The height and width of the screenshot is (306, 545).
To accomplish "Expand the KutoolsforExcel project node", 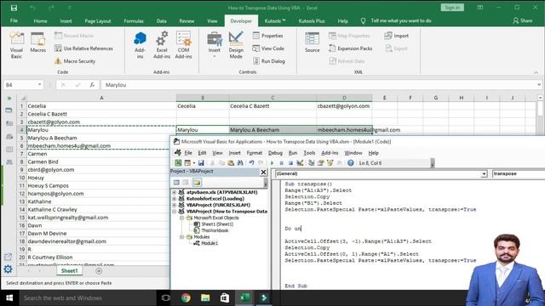I will [174, 198].
